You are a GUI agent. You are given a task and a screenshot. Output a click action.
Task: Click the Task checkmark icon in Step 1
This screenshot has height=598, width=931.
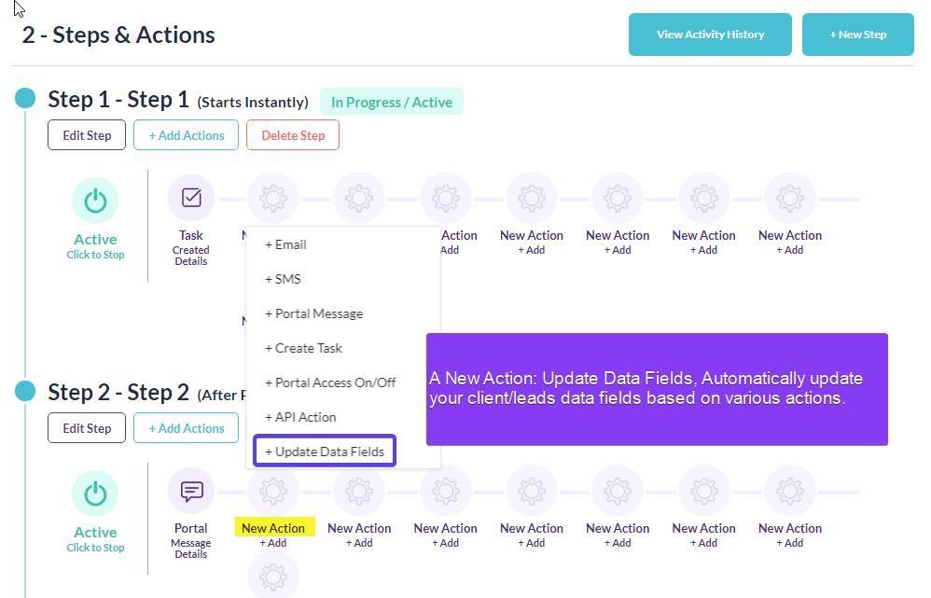191,198
